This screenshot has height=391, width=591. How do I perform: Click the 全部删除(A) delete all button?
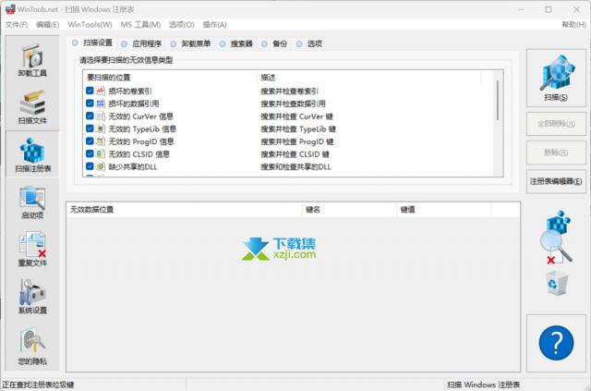556,124
